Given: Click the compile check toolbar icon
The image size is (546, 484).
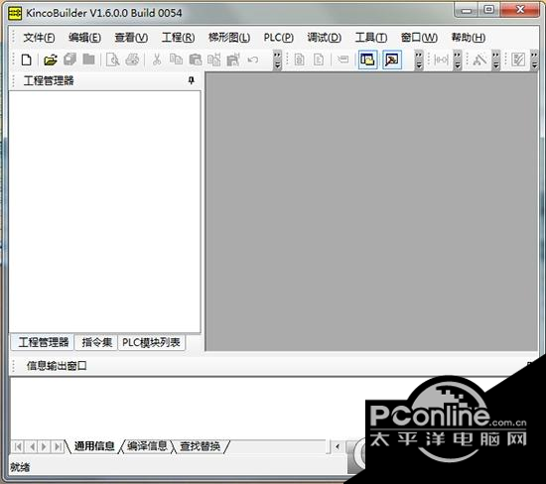Looking at the screenshot, I should coord(518,60).
